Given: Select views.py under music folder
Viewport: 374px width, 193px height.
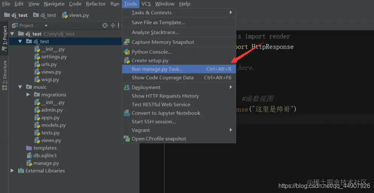Looking at the screenshot, I should click(48, 141).
